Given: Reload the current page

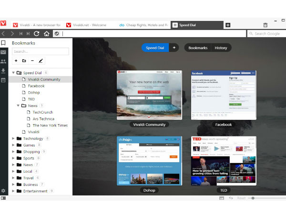Looking at the screenshot, I should pos(37,34).
